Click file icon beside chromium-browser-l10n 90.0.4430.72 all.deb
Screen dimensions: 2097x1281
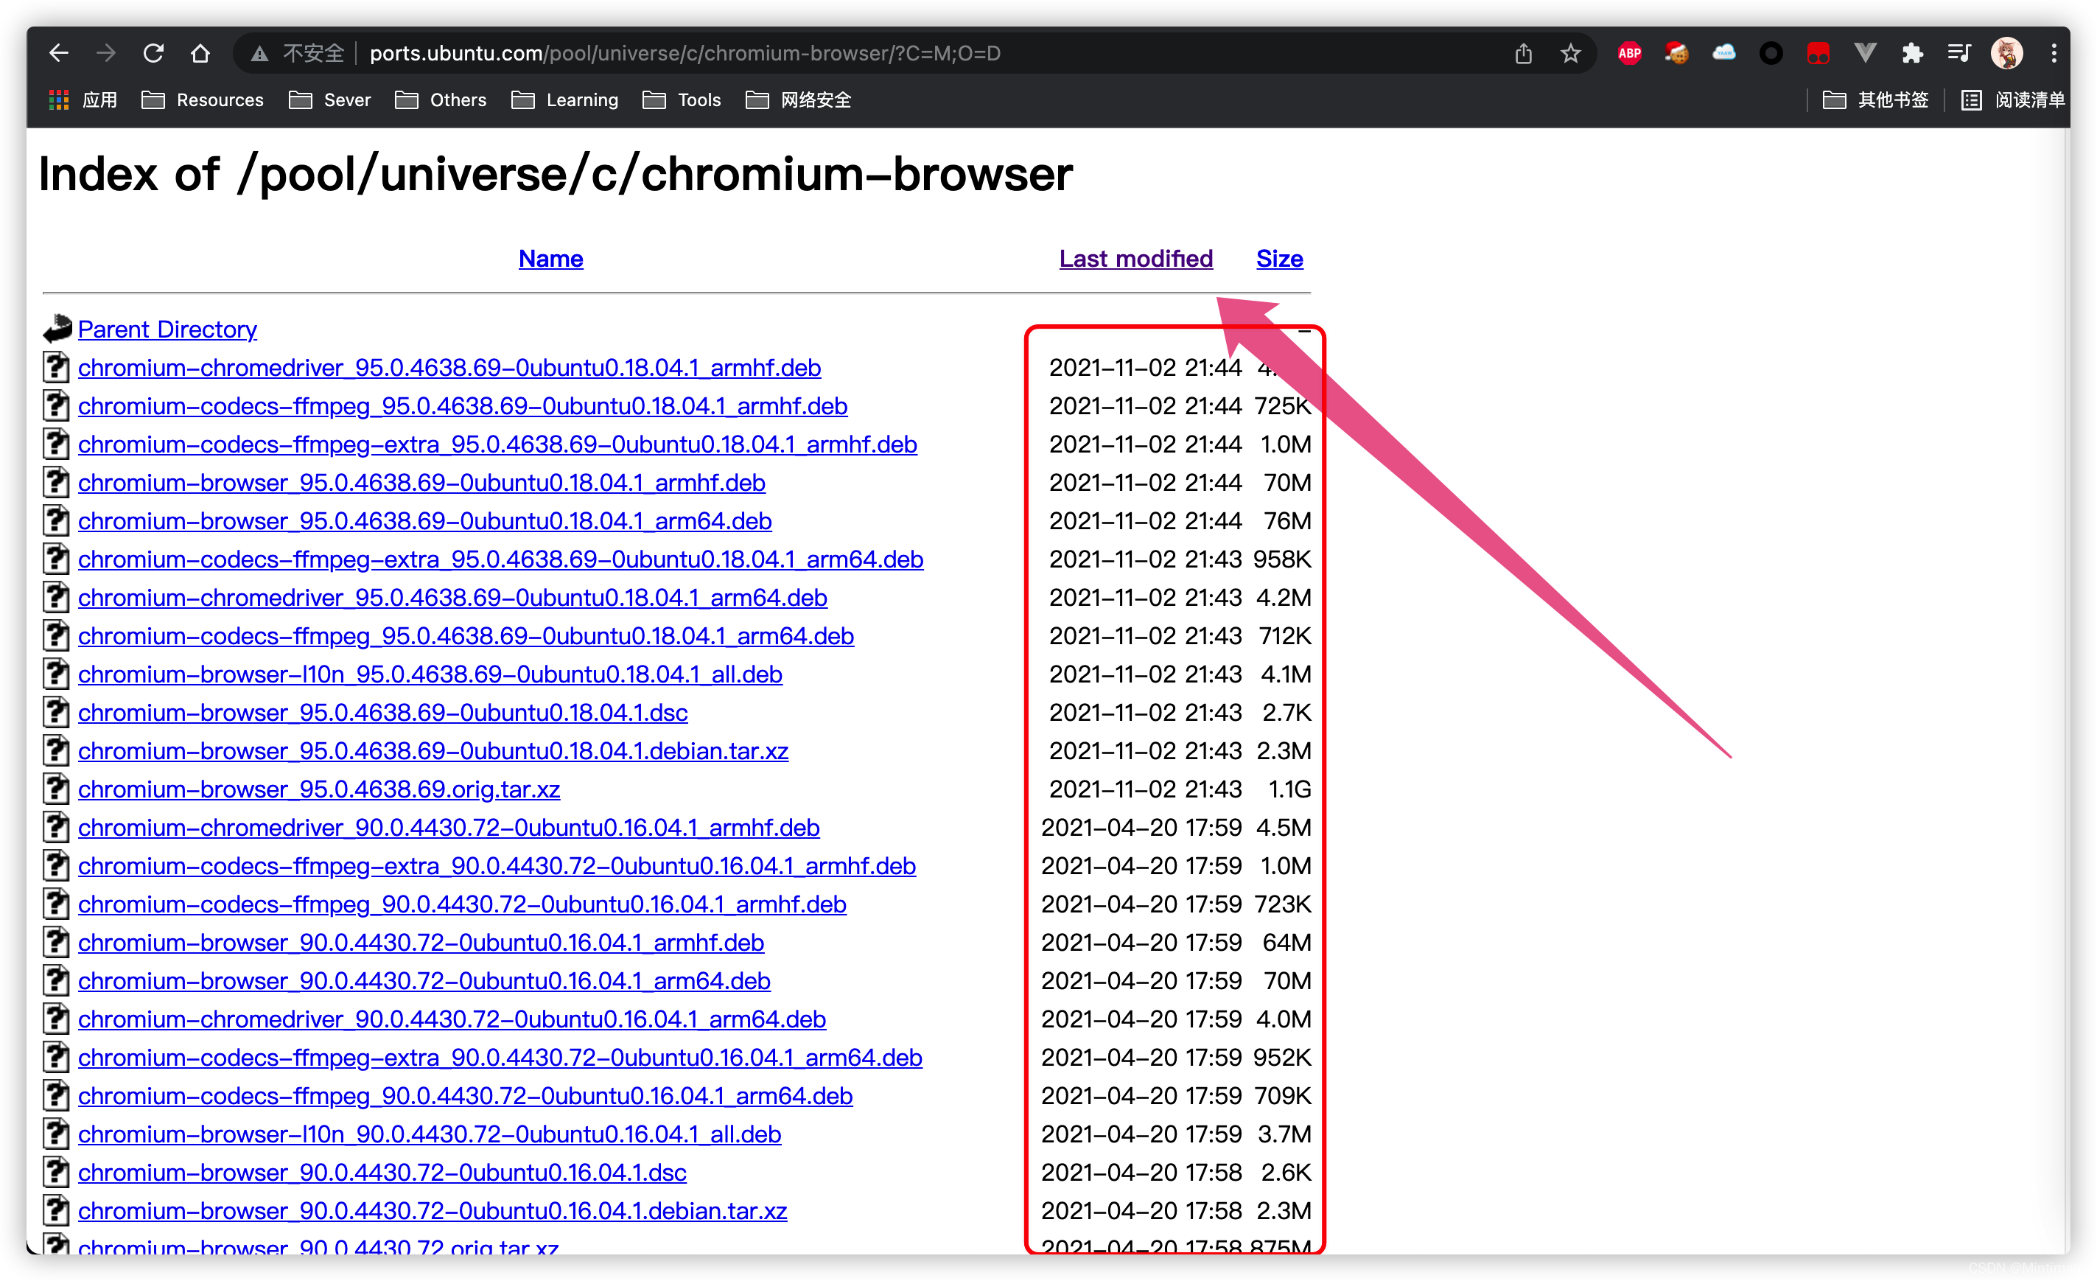(56, 1133)
